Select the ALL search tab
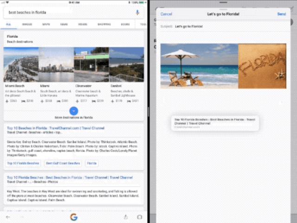 [8, 24]
